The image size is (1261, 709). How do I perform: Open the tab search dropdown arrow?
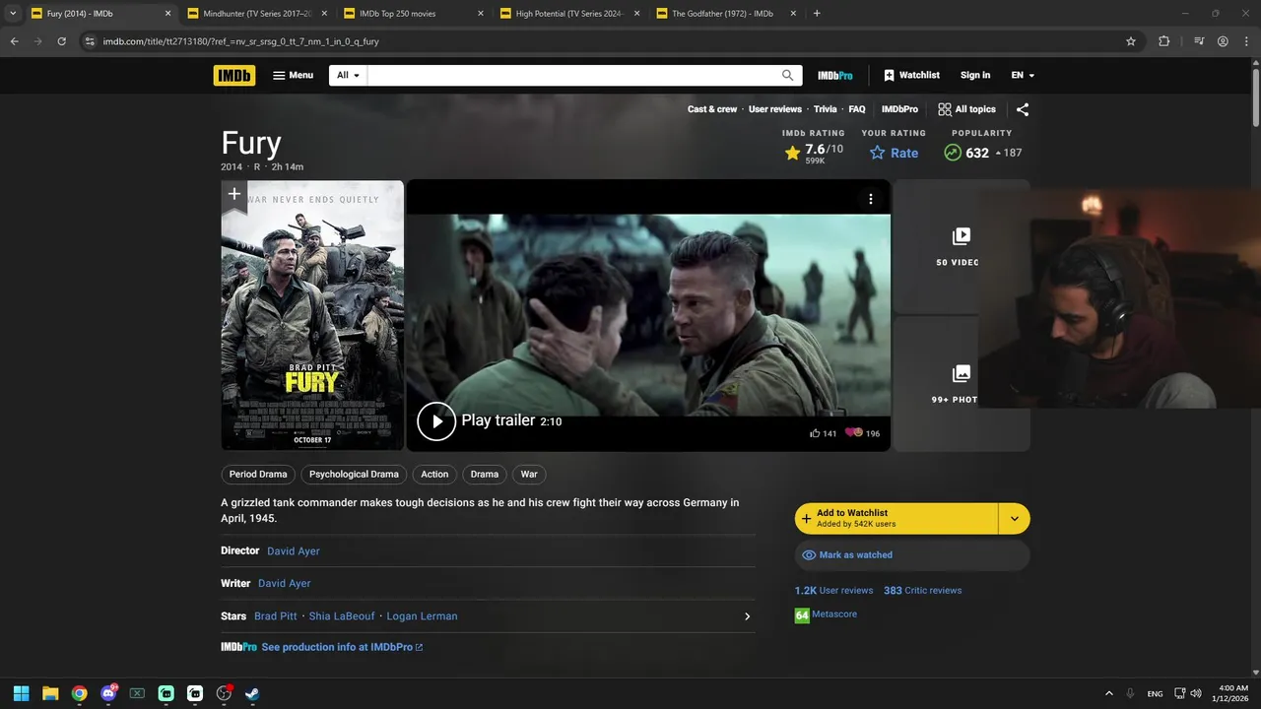[13, 14]
